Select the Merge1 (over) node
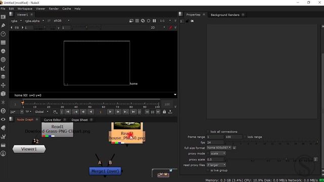This screenshot has width=324, height=182. coord(105,171)
